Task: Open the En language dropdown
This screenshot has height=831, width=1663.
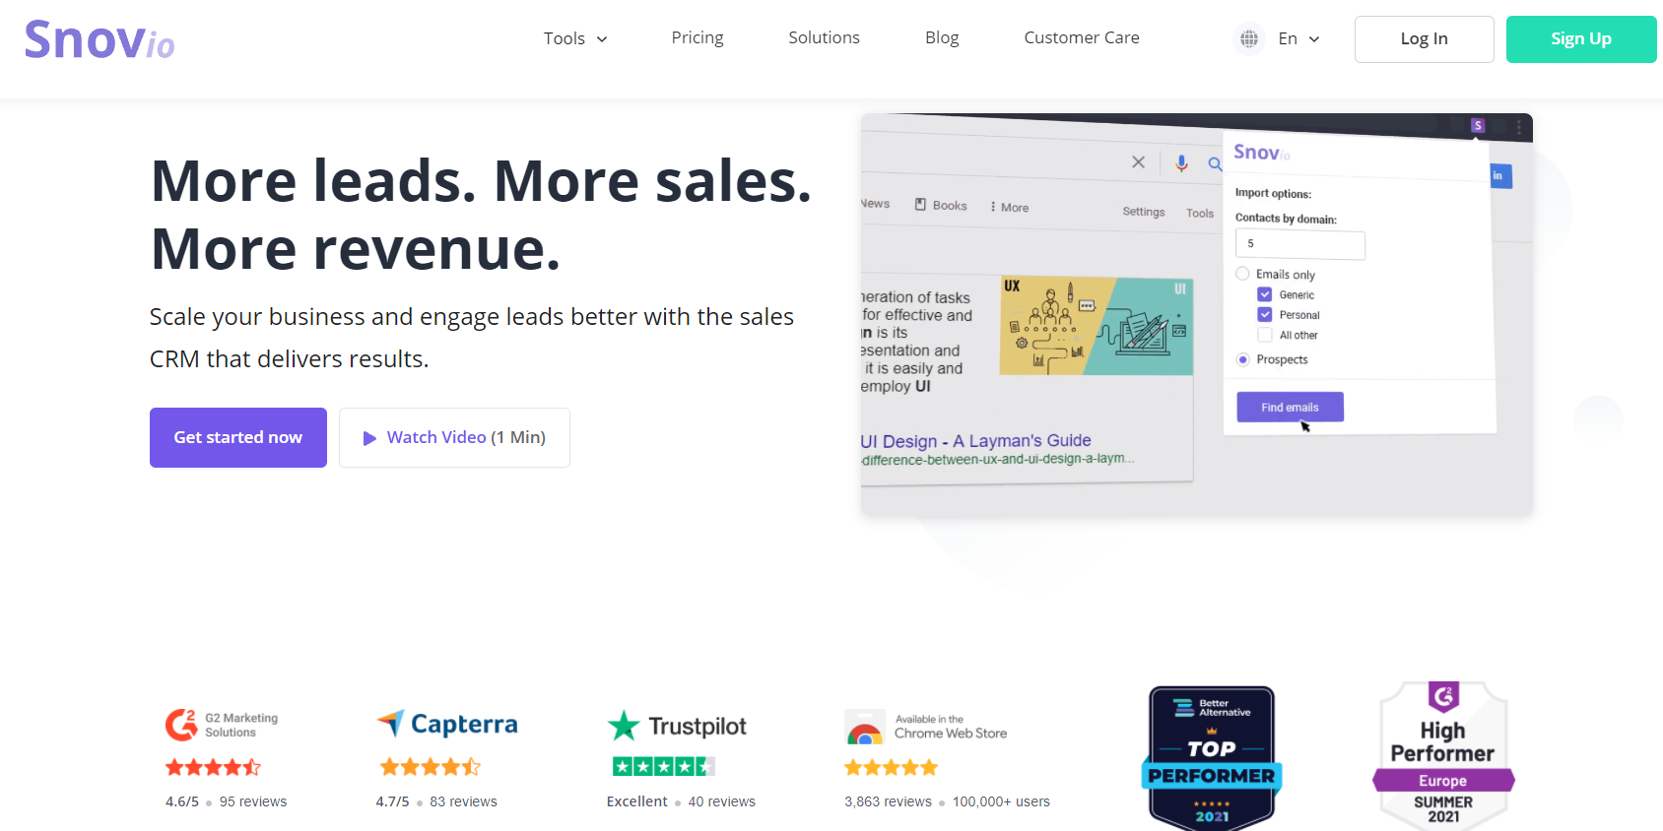Action: click(x=1298, y=38)
